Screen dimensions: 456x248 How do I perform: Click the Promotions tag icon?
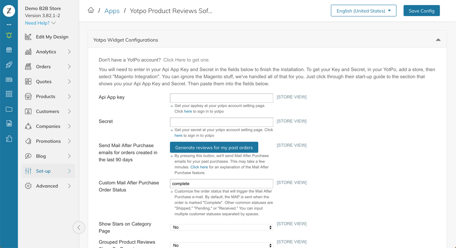[x=28, y=141]
